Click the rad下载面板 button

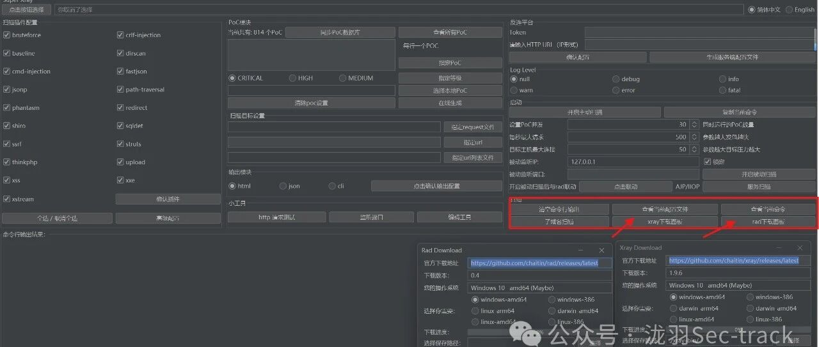[768, 222]
